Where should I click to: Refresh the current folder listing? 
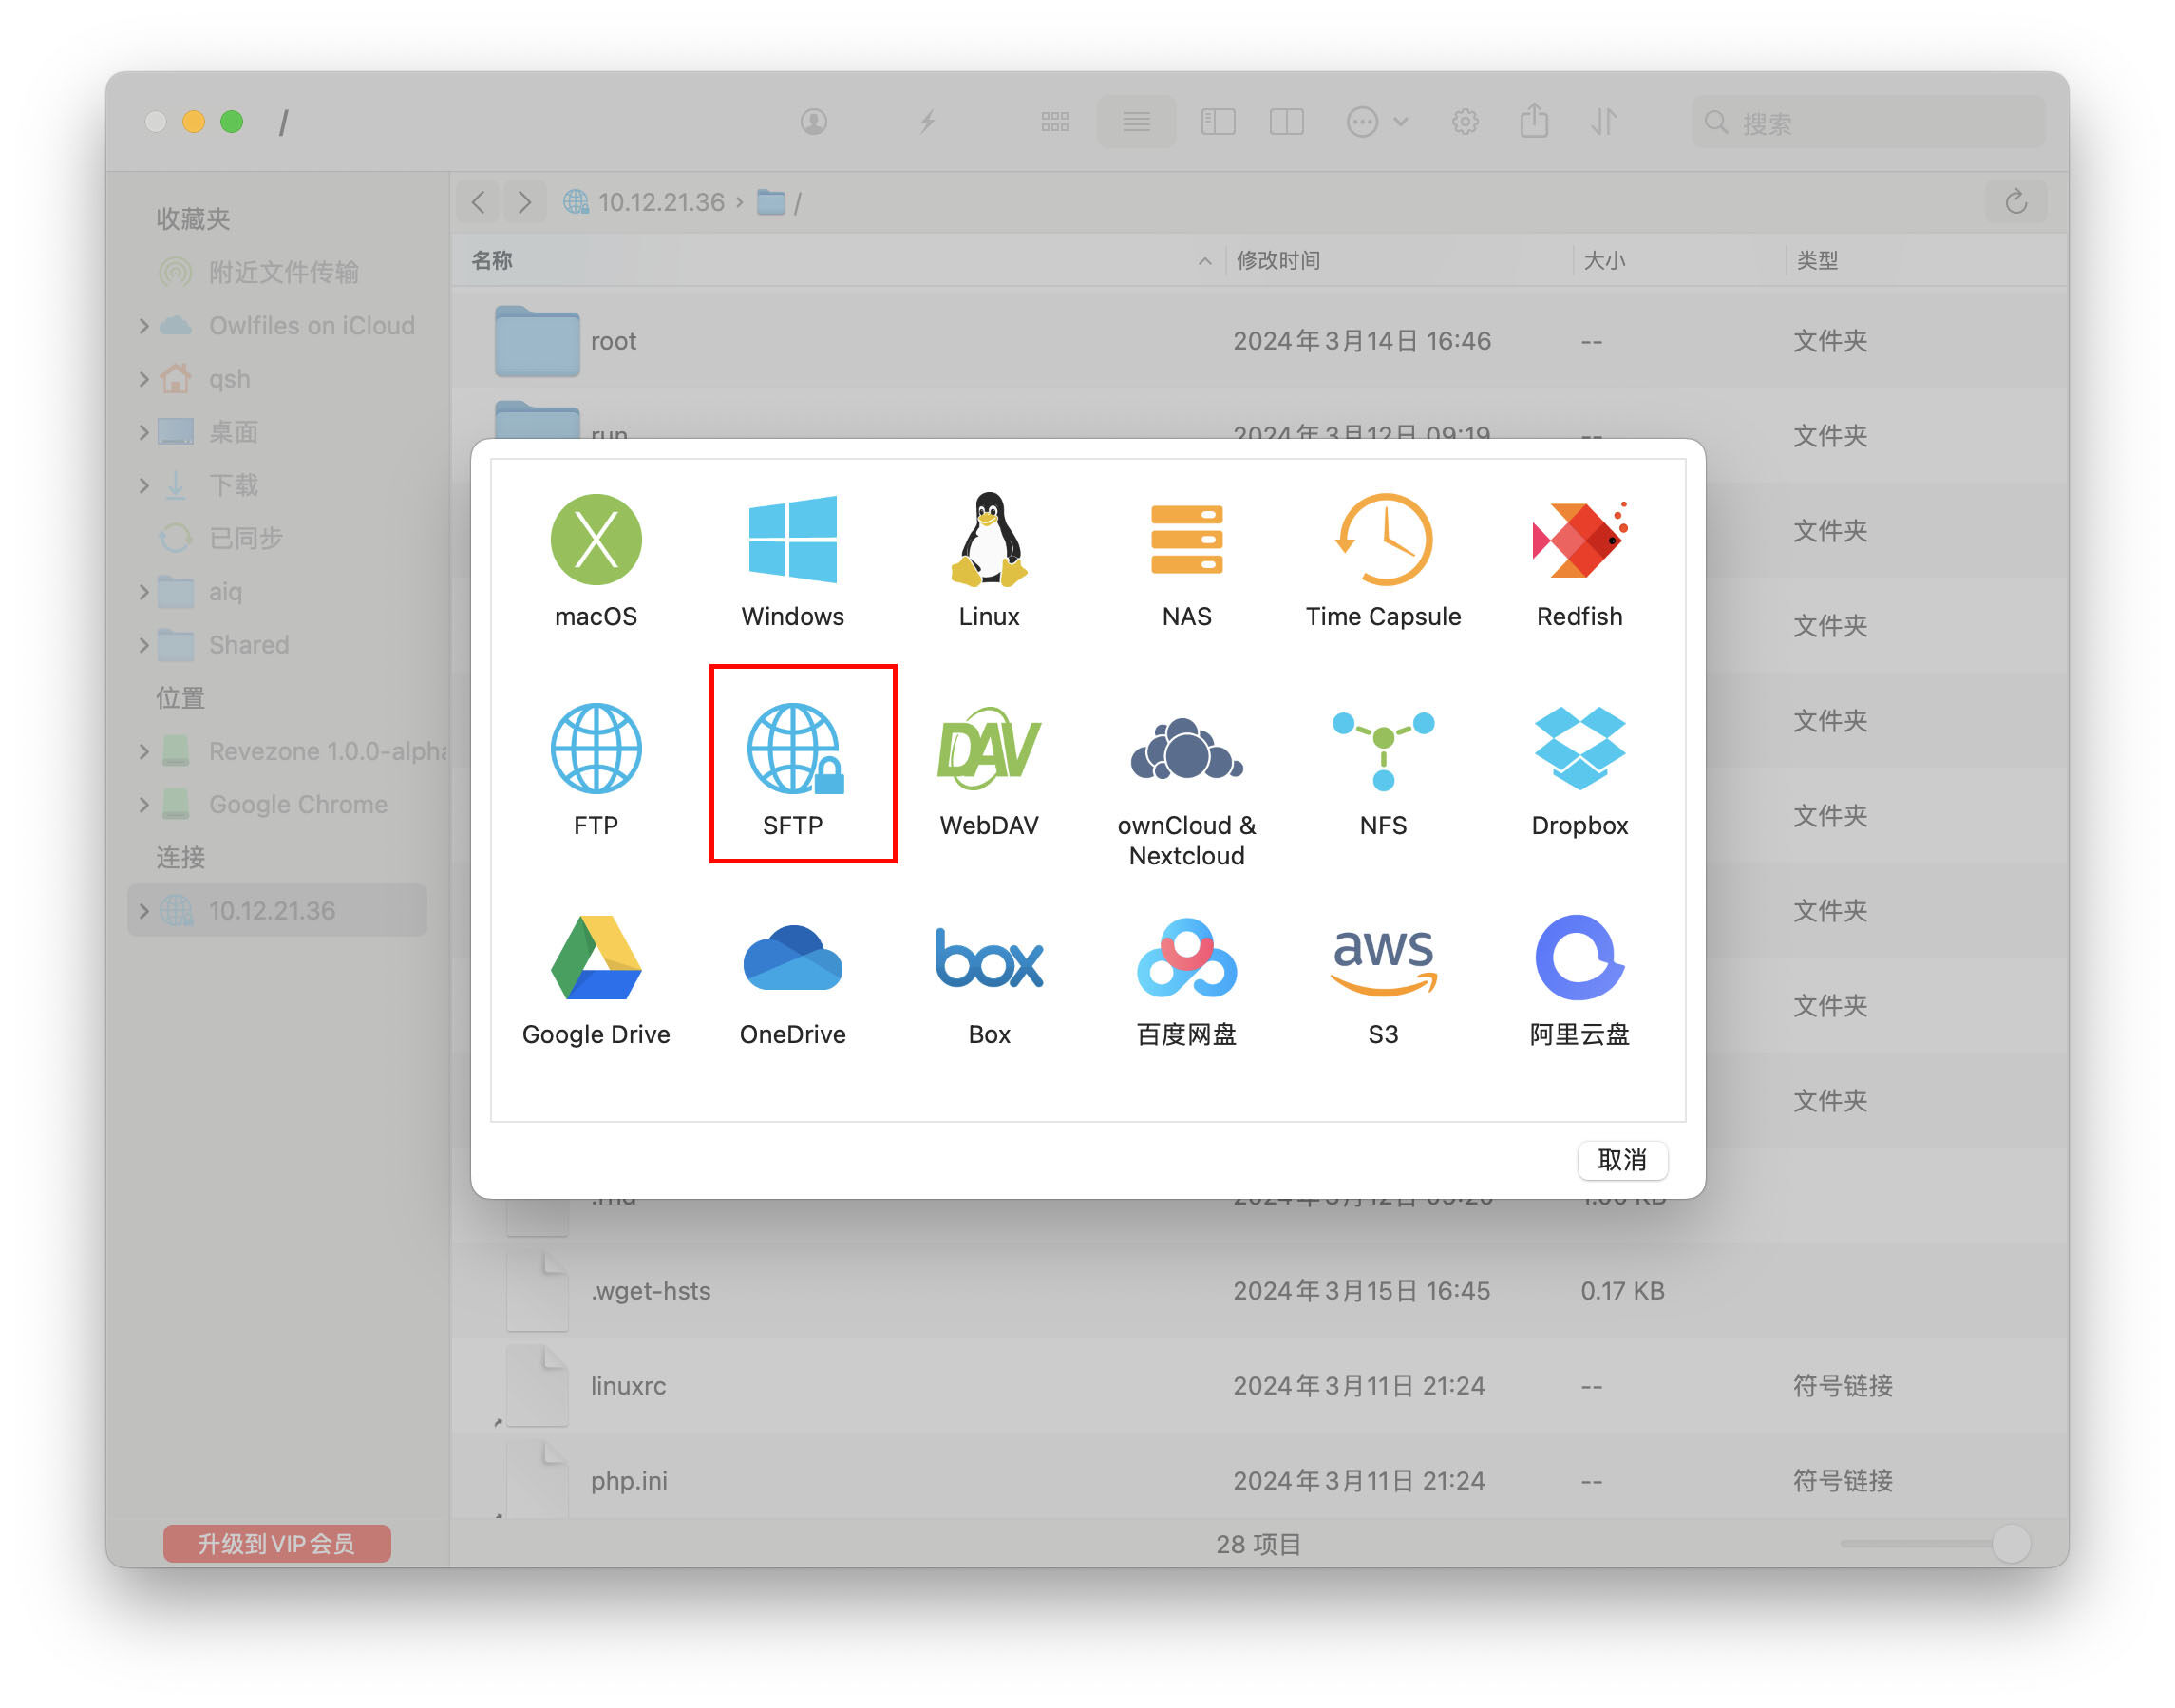click(x=2016, y=202)
